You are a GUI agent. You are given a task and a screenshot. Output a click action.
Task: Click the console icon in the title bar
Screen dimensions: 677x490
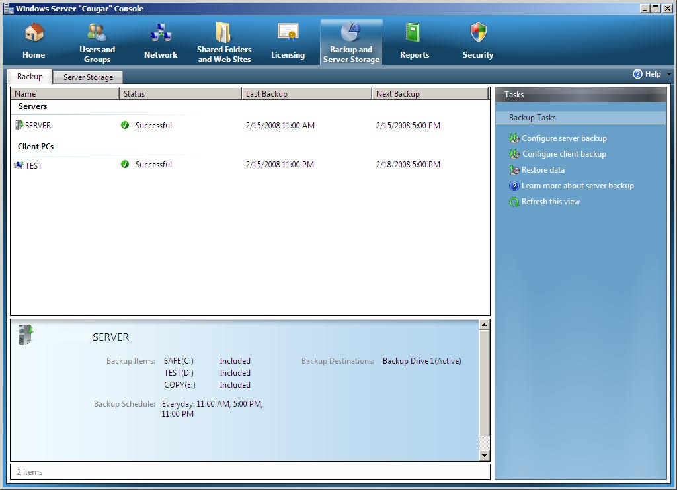click(x=8, y=8)
